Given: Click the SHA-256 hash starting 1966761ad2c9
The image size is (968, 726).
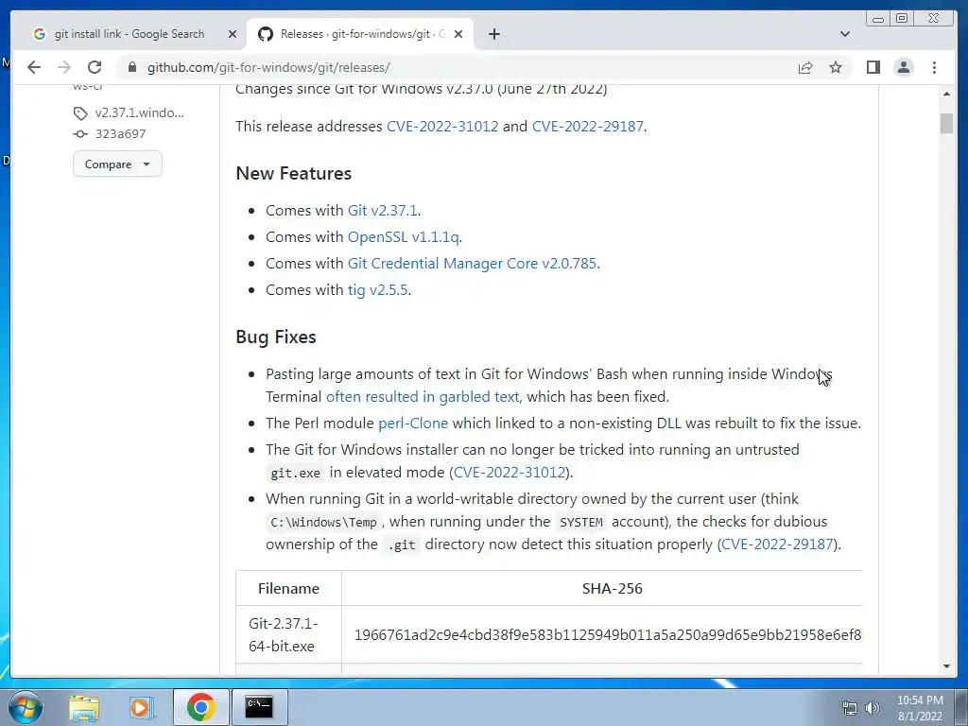Looking at the screenshot, I should 608,635.
